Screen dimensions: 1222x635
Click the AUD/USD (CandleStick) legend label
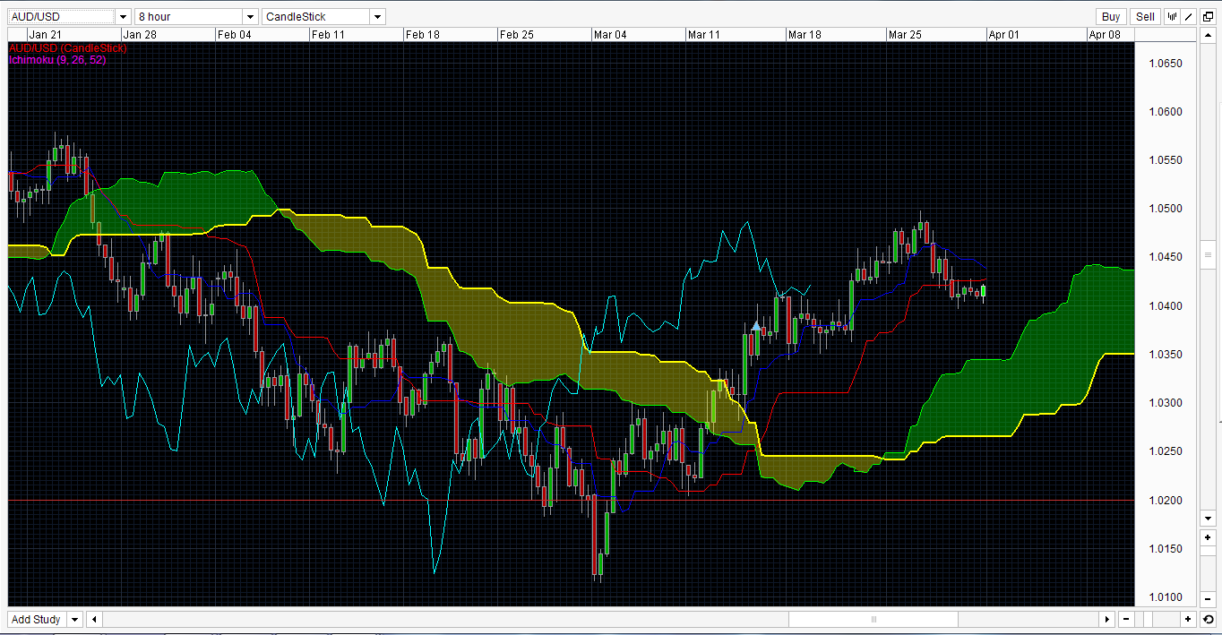tap(67, 47)
